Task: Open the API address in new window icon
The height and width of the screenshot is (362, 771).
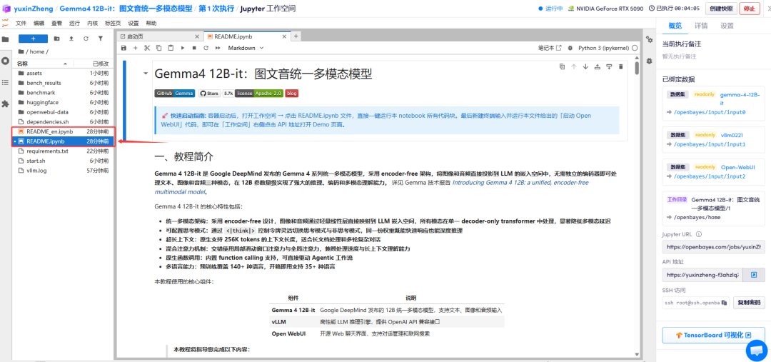Action: pos(753,275)
